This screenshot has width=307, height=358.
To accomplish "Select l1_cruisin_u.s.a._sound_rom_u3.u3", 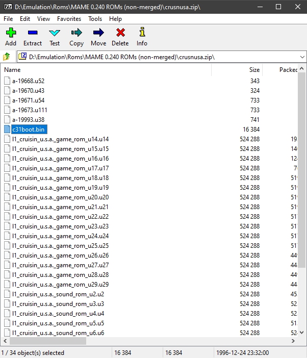I will pyautogui.click(x=58, y=304).
